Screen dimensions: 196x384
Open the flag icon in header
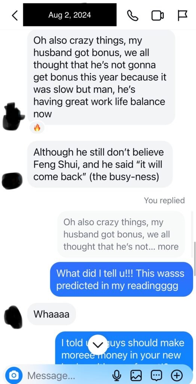tap(182, 16)
